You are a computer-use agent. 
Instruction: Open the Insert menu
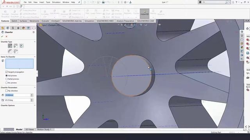(x=42, y=2)
